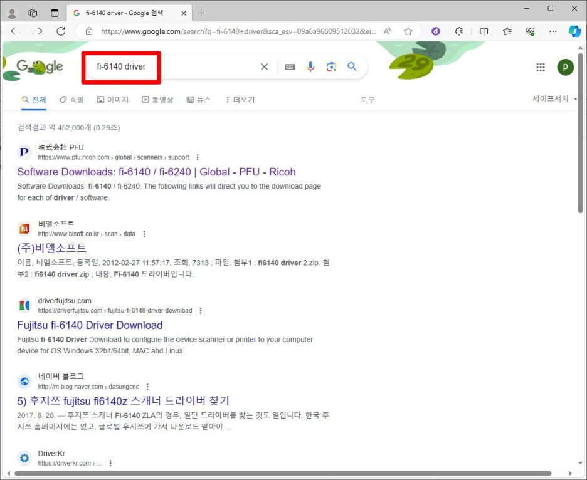Open tab actions menu icon

pyautogui.click(x=55, y=13)
